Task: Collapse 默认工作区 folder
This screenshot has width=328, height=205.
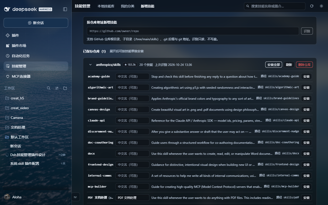Action: (36, 137)
